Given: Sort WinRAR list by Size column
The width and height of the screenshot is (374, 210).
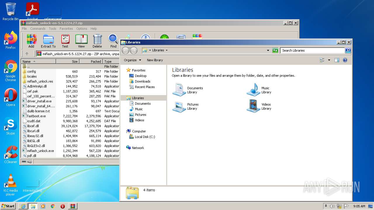Looking at the screenshot, I should pos(67,62).
